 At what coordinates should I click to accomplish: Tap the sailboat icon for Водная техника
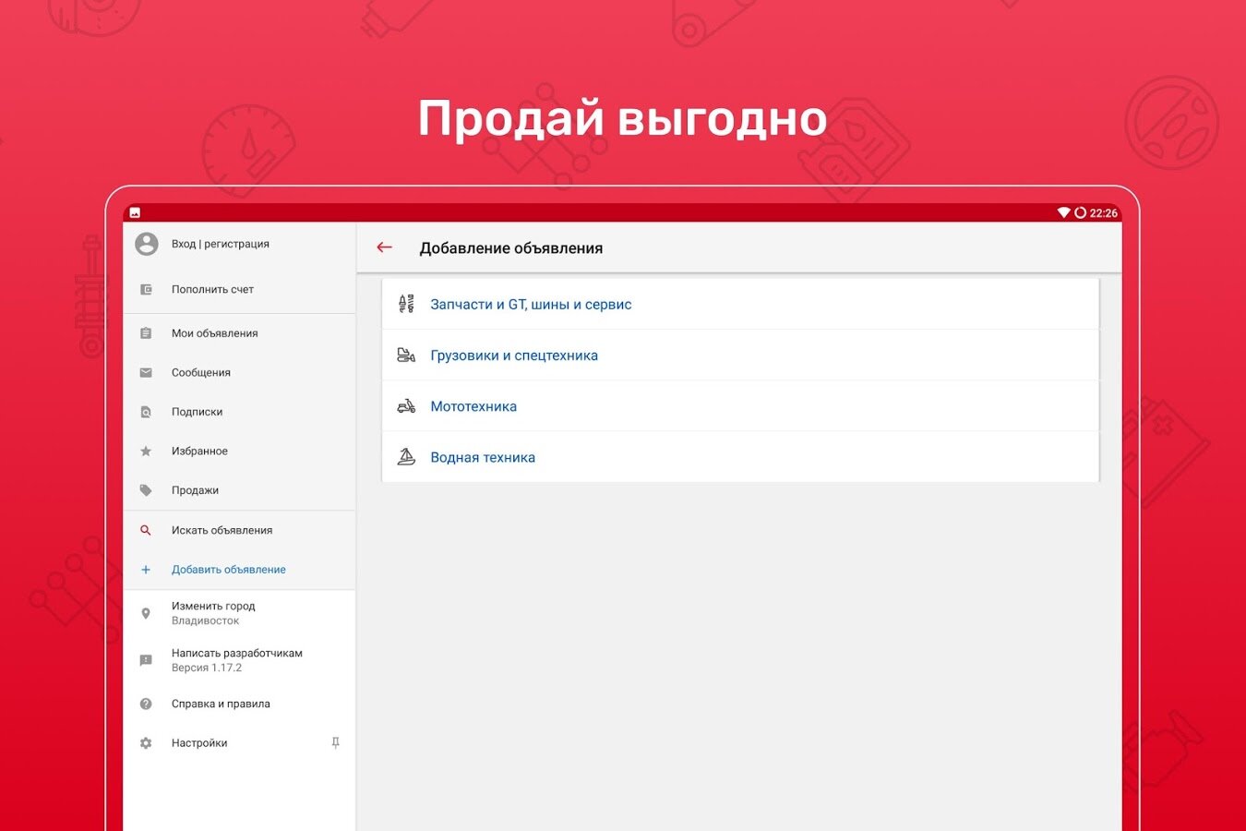[x=406, y=457]
